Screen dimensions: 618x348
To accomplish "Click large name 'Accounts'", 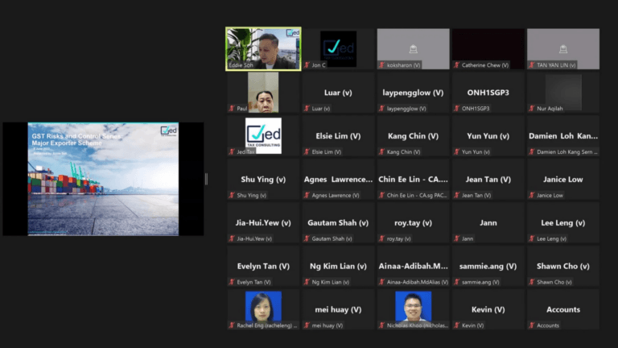I will [563, 309].
